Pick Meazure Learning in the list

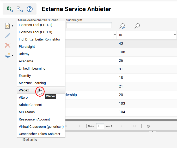[41, 83]
